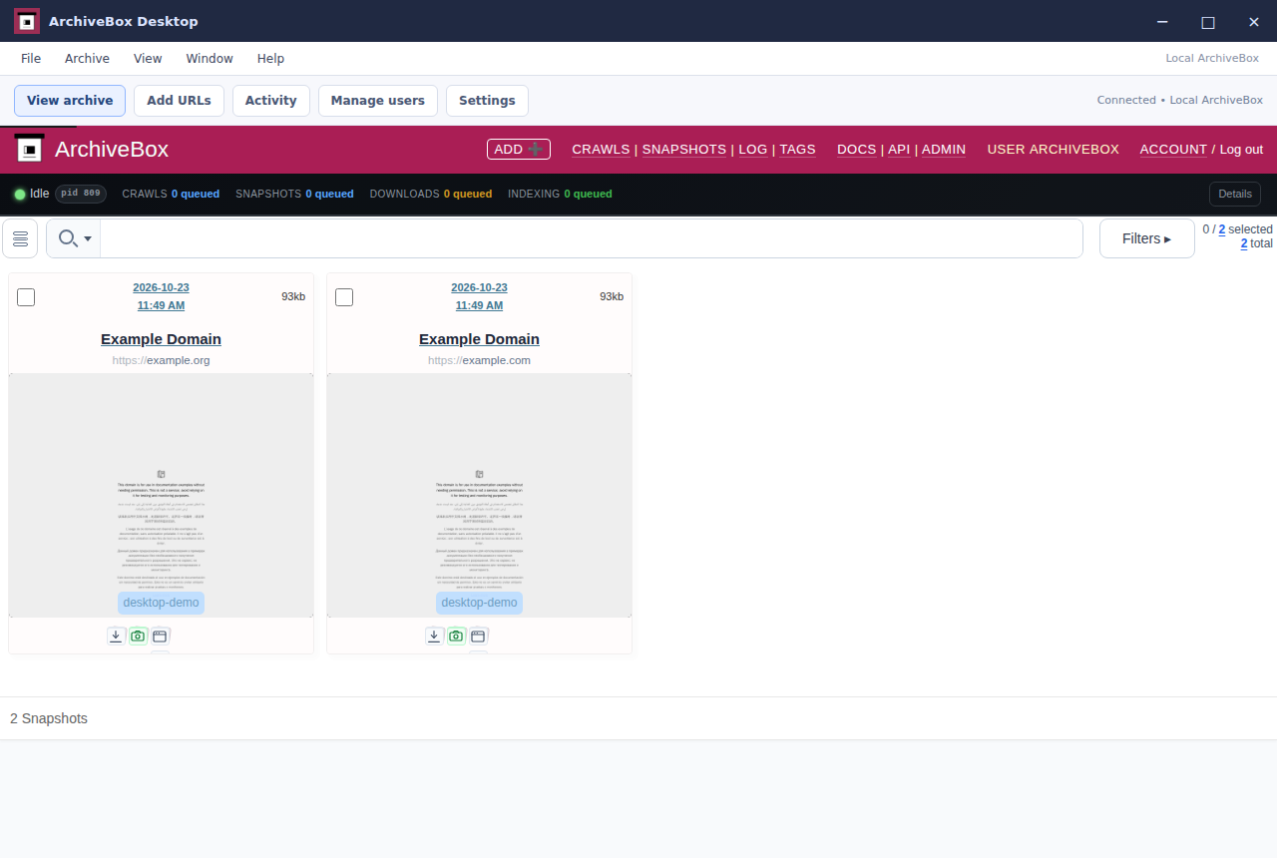Open the DOCS link
The height and width of the screenshot is (858, 1277).
[857, 150]
